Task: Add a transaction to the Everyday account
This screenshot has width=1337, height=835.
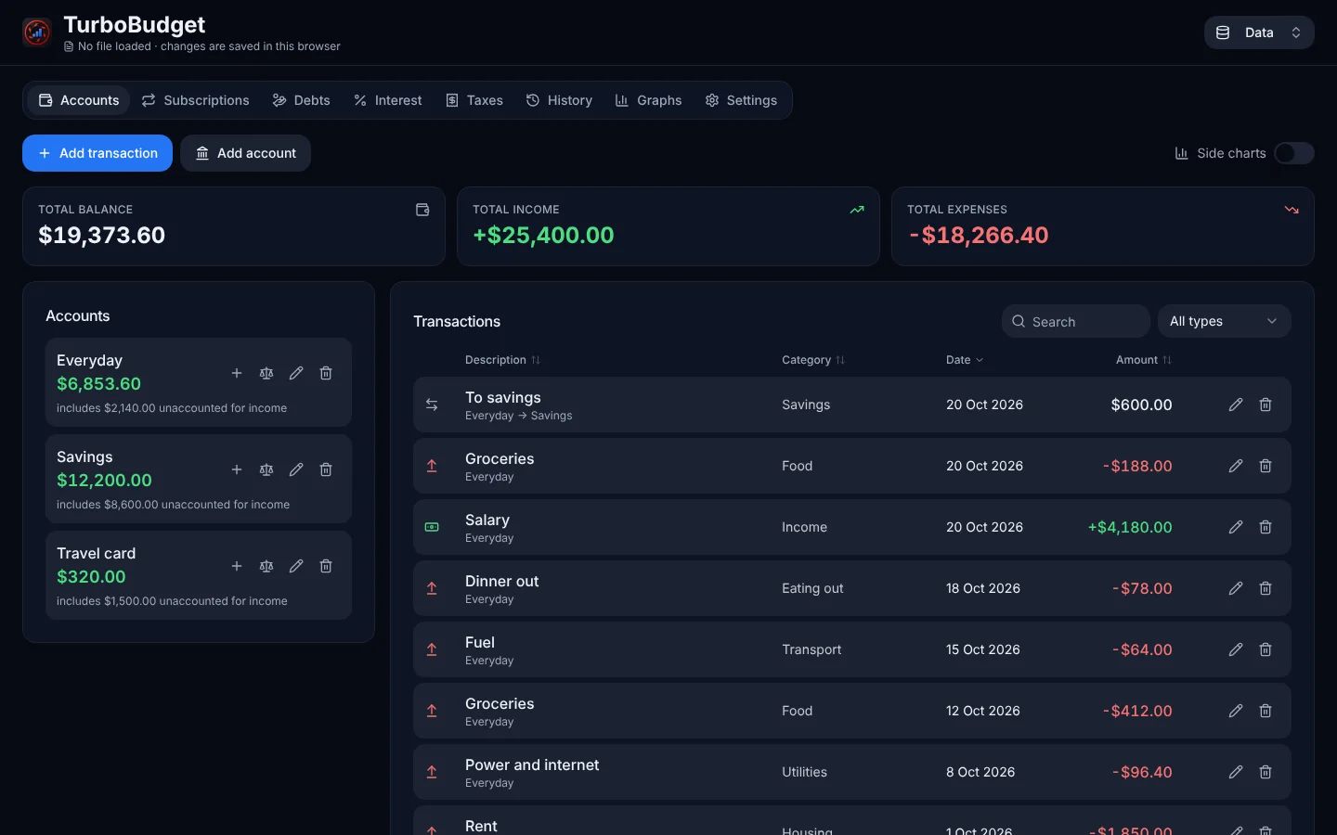Action: (x=237, y=373)
